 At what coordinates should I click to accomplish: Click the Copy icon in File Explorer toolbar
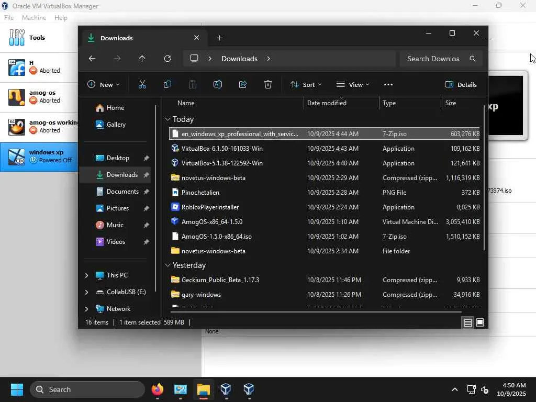(x=167, y=84)
